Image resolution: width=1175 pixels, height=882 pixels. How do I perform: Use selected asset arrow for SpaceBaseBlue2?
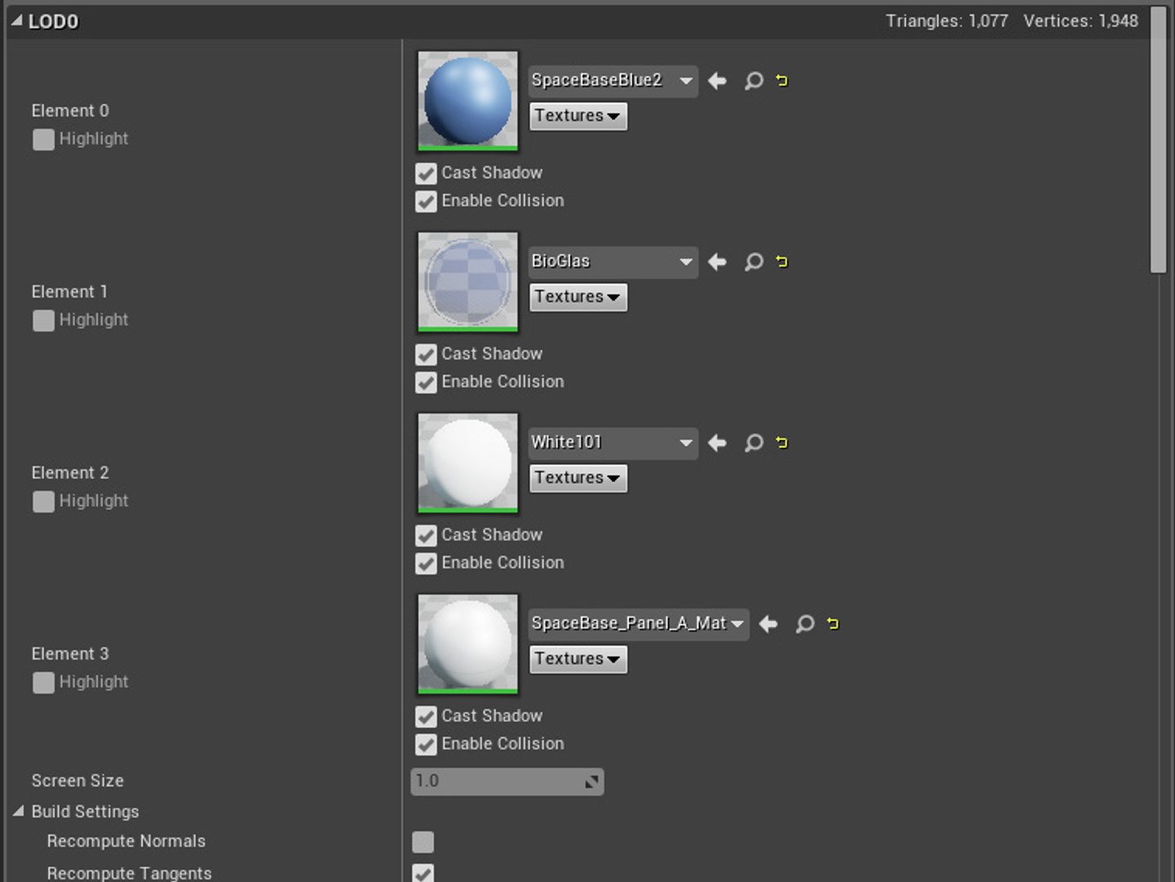717,81
